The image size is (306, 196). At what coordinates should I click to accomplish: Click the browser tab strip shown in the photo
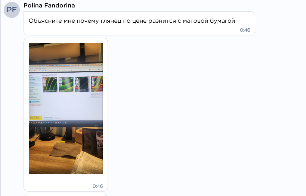coord(66,66)
